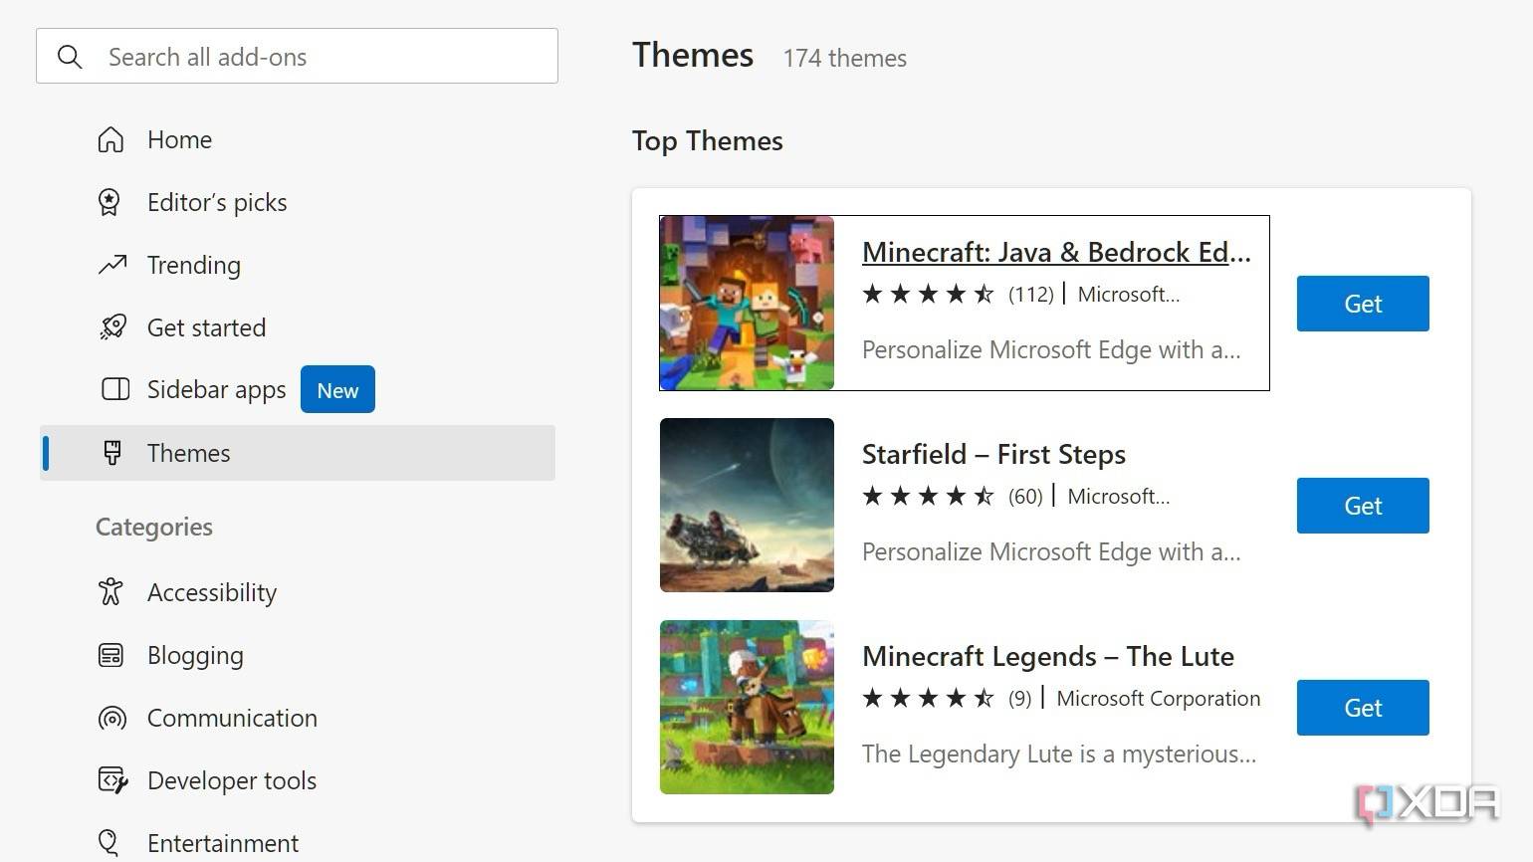Click the Starfield spaceship thumbnail
This screenshot has height=862, width=1533.
(x=747, y=505)
